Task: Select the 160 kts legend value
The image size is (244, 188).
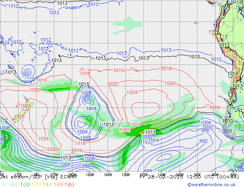Action: (58, 185)
